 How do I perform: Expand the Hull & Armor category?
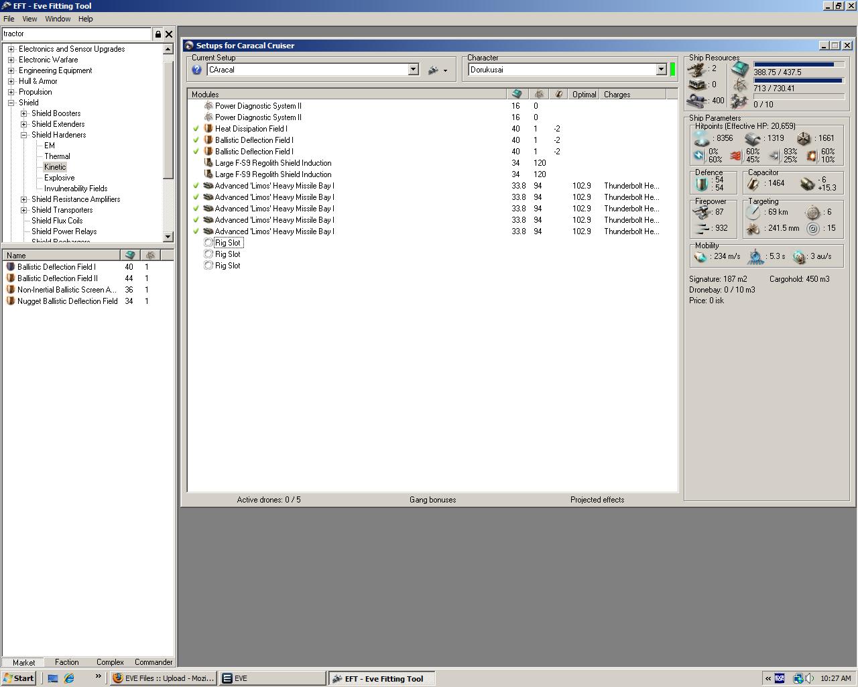tap(11, 81)
